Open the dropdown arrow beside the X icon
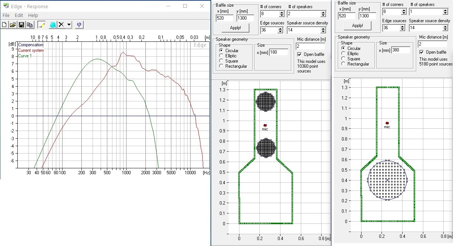 pyautogui.click(x=69, y=25)
